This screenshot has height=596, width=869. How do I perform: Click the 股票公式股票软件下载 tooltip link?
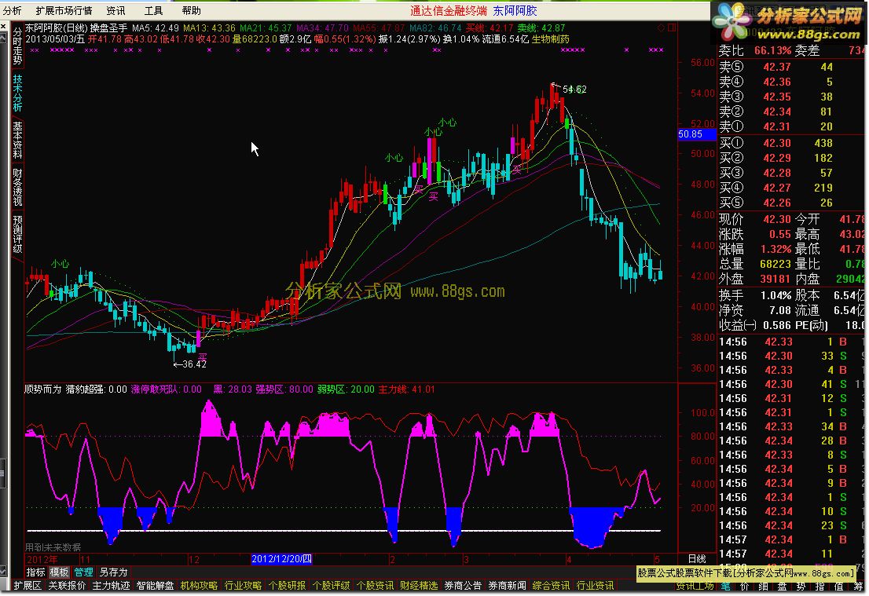click(747, 572)
